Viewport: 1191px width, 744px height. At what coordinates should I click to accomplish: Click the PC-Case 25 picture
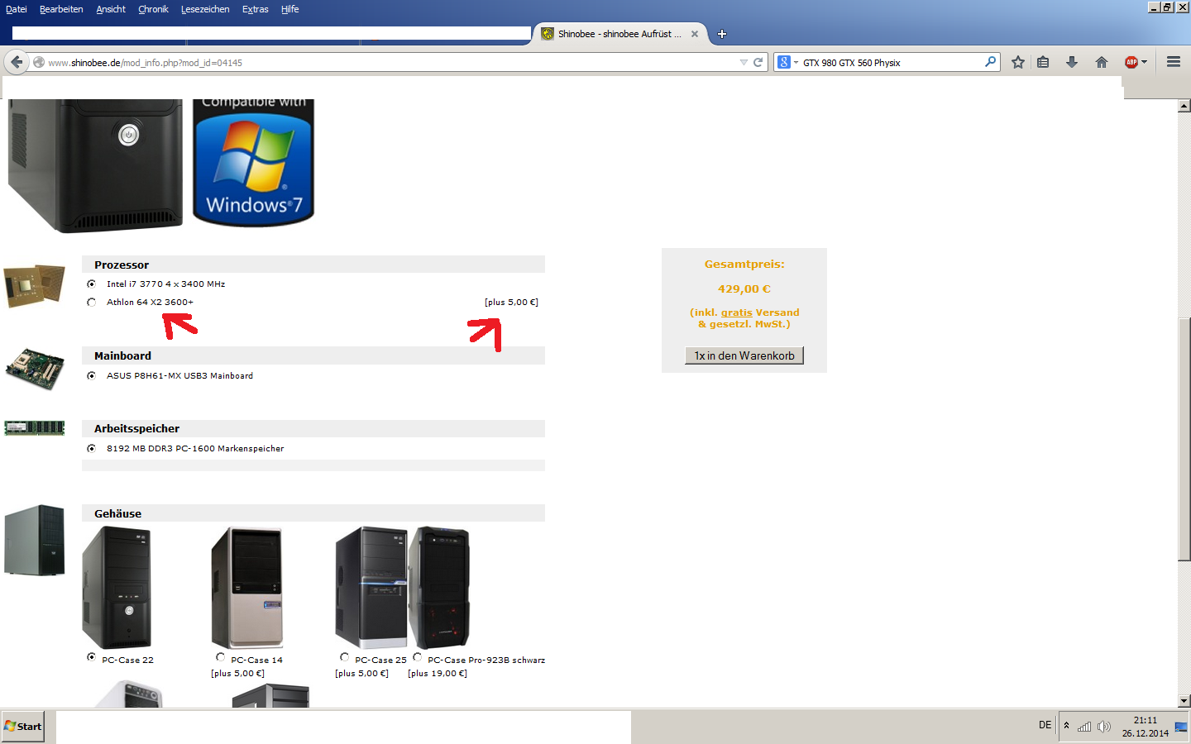tap(371, 588)
